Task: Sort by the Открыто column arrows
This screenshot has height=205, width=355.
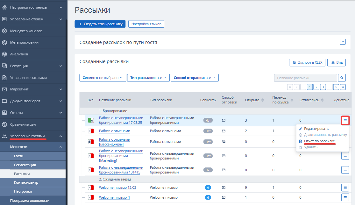Action: coord(263,100)
